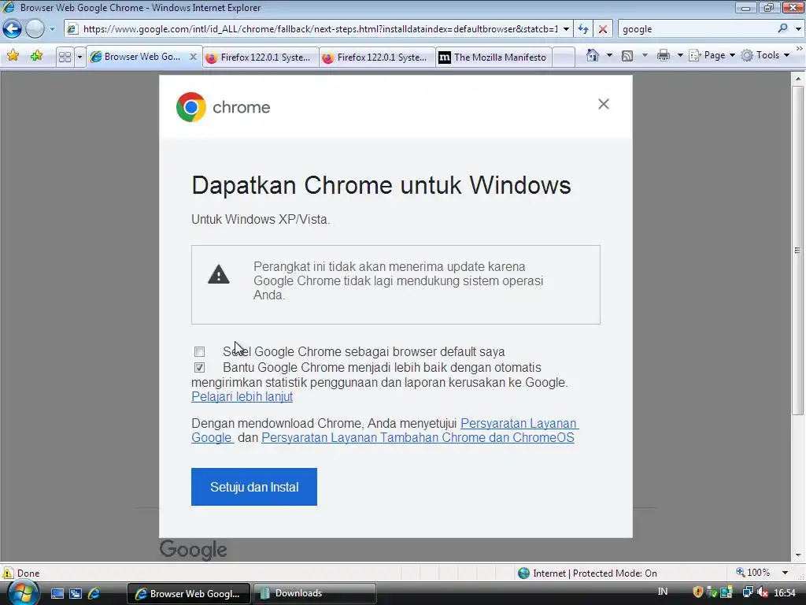Click the RSS Feeds toolbar icon
This screenshot has width=806, height=605.
(627, 56)
